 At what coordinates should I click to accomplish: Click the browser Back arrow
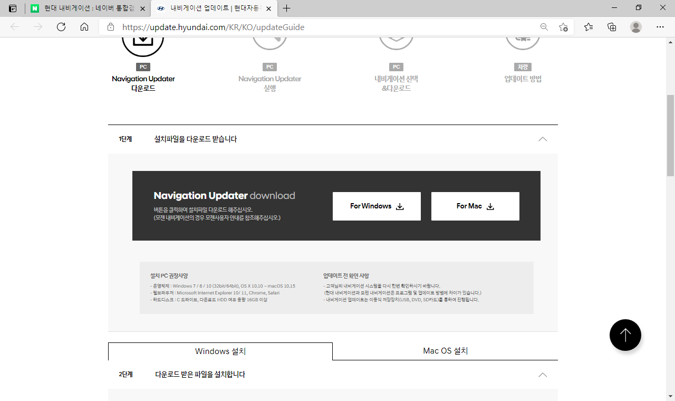pos(15,27)
